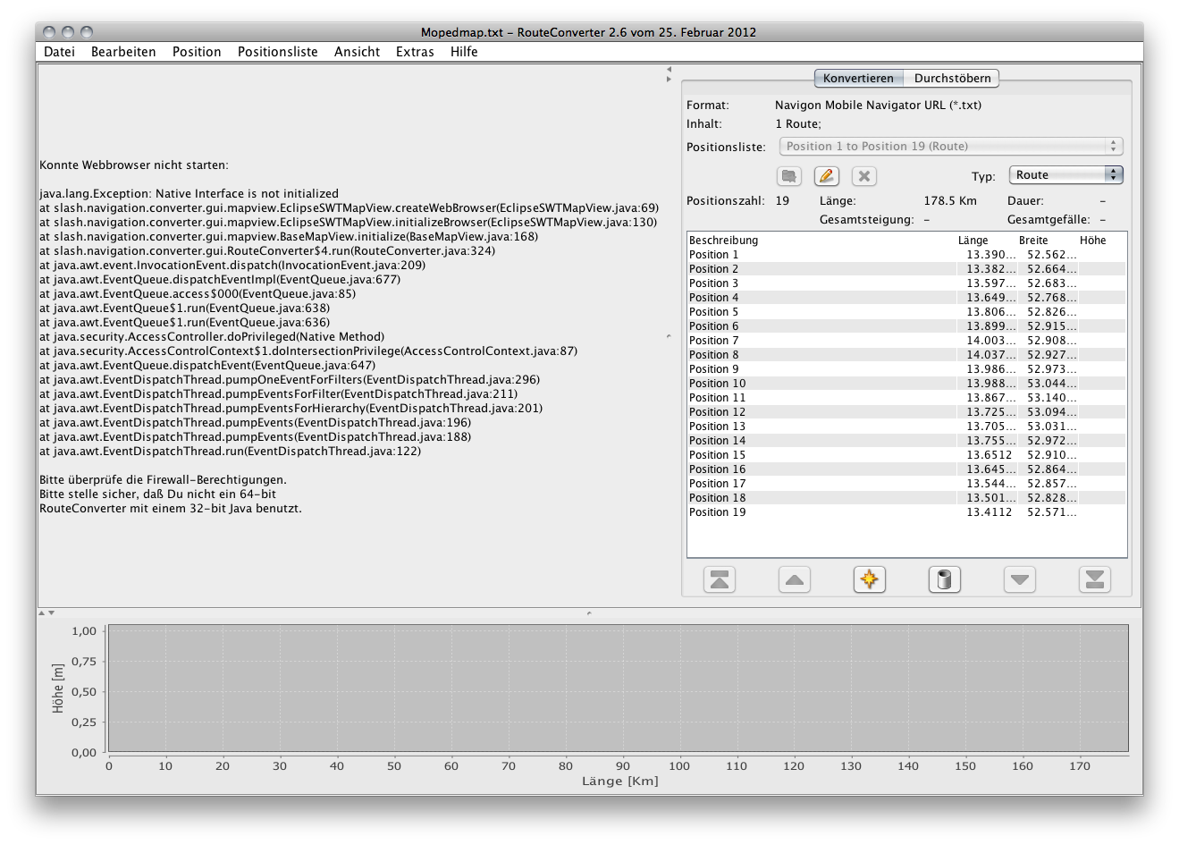Move selection to top of list

(x=719, y=579)
